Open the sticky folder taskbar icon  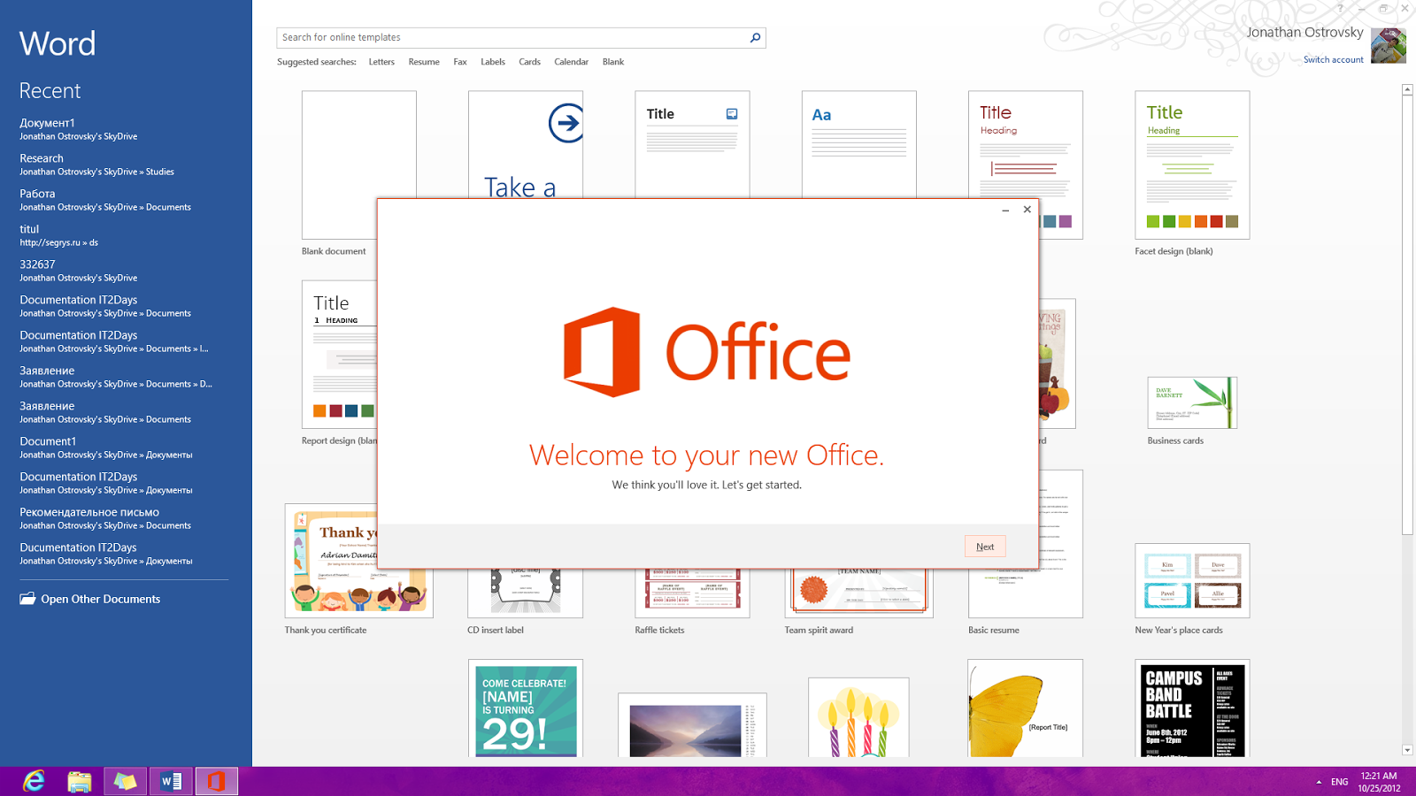(125, 781)
